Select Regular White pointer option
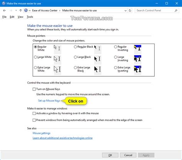Screen dimensions: 182x160 [x=35, y=47]
